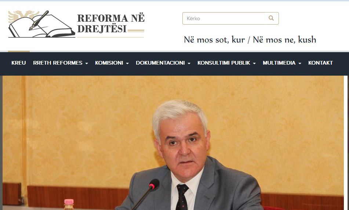Viewport: 349px width, 210px height.
Task: Click the REFORMA NË DREJTËSI title
Action: point(110,23)
